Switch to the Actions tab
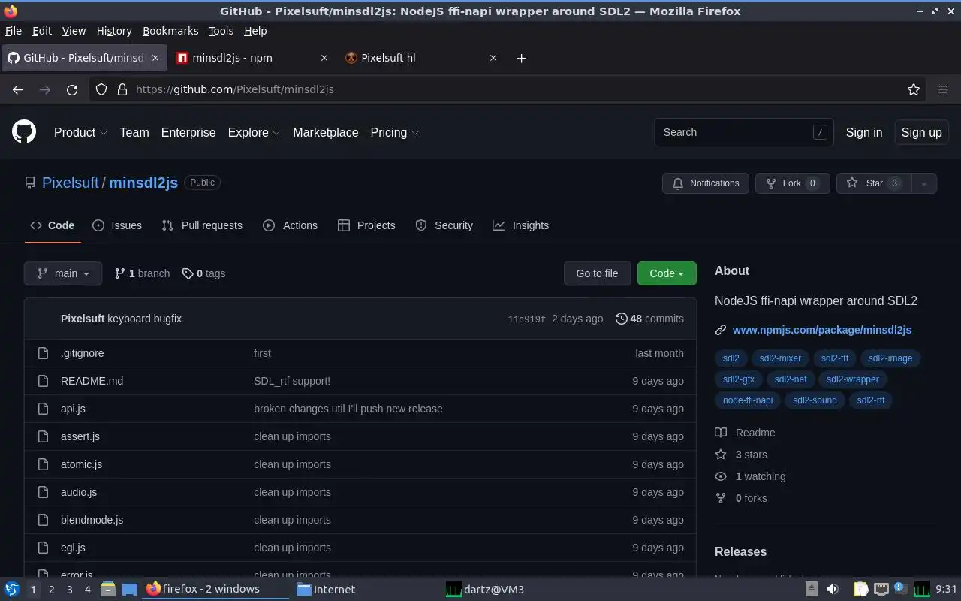This screenshot has height=601, width=961. (290, 225)
